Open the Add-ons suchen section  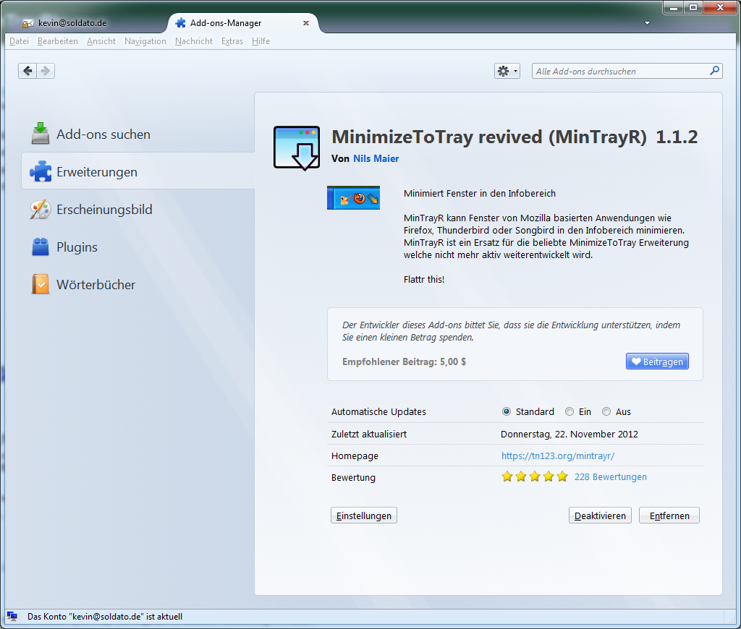(x=138, y=134)
